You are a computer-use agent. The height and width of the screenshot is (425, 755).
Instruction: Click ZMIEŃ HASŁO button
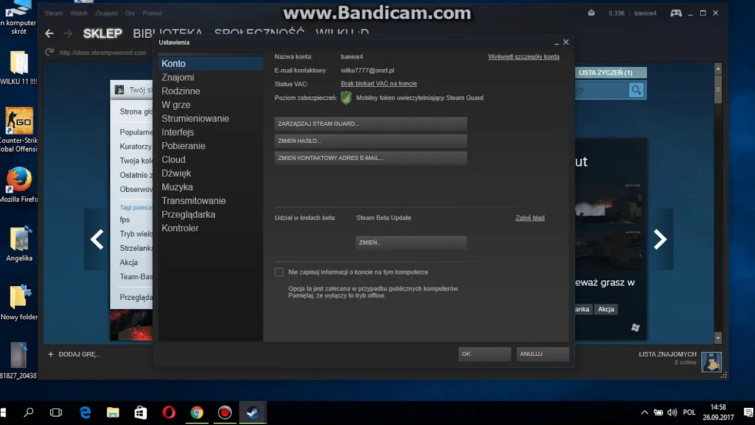pos(370,141)
